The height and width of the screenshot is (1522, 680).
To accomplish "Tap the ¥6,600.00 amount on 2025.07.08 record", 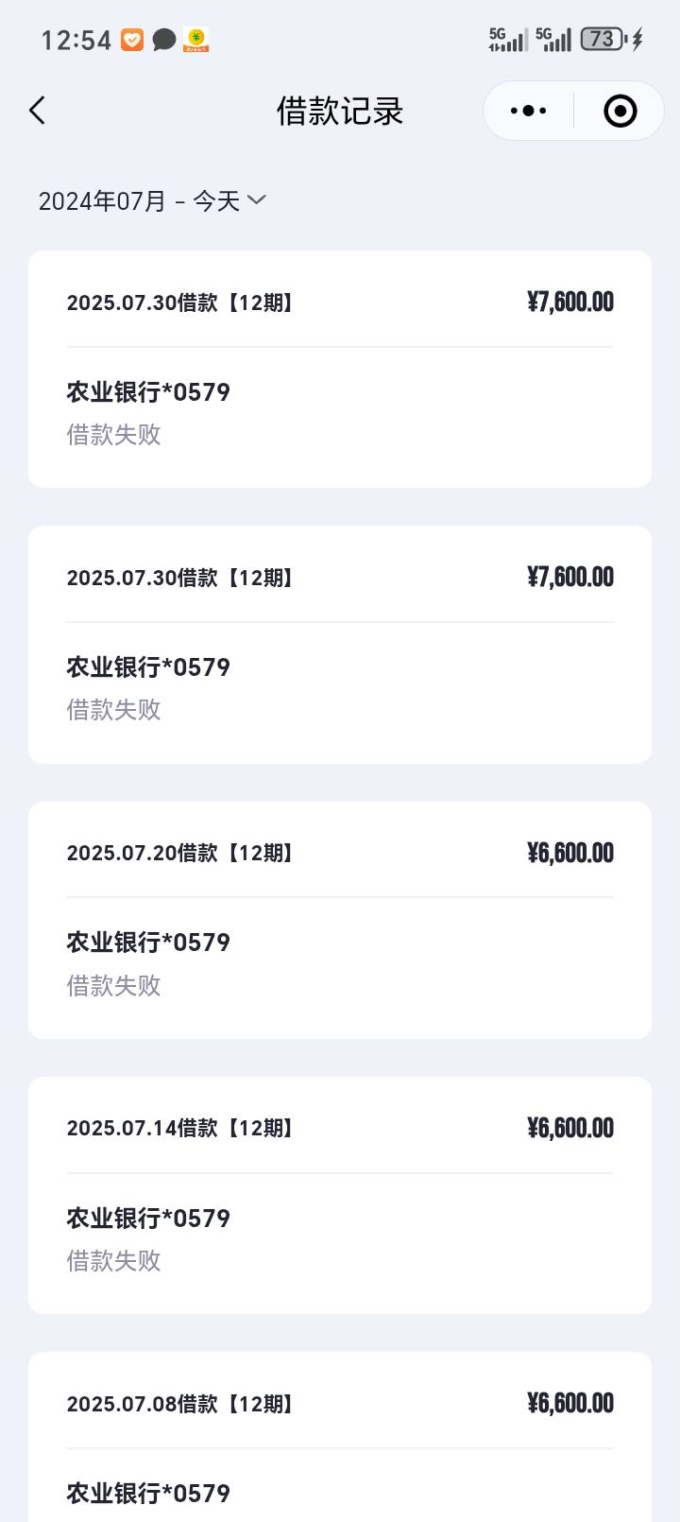I will point(570,1403).
